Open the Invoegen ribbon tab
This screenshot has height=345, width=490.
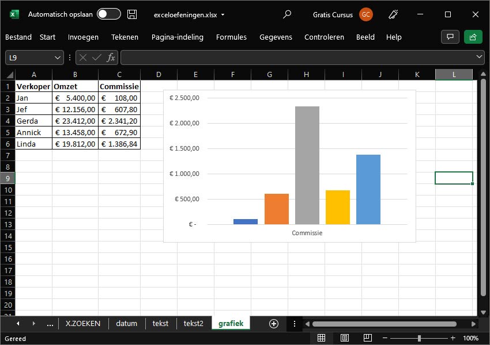83,37
